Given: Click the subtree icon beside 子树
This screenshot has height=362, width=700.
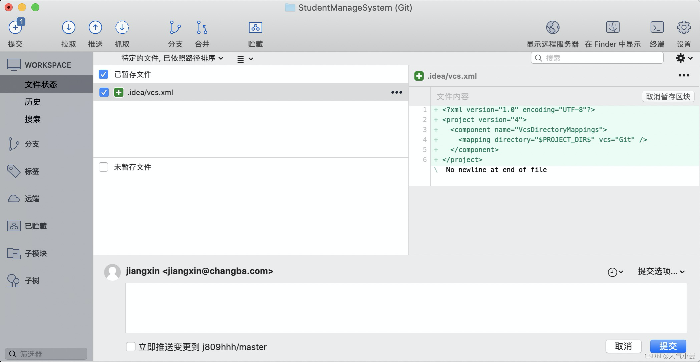Looking at the screenshot, I should tap(14, 281).
